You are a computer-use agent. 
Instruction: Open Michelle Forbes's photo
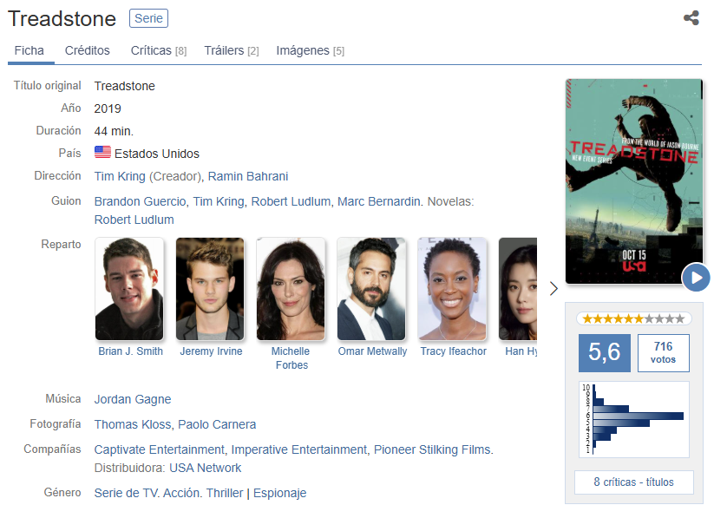291,289
